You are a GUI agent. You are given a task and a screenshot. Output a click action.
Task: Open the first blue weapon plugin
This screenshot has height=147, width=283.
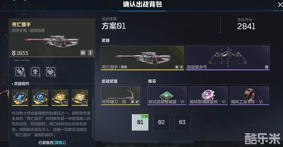click(x=20, y=98)
